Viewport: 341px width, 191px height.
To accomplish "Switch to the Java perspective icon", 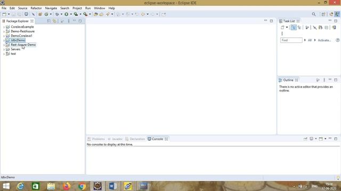I will pos(337,14).
